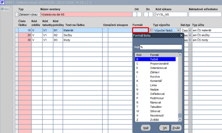Click the Najít search input field
Viewport: 222px width, 133px height.
point(161,47)
